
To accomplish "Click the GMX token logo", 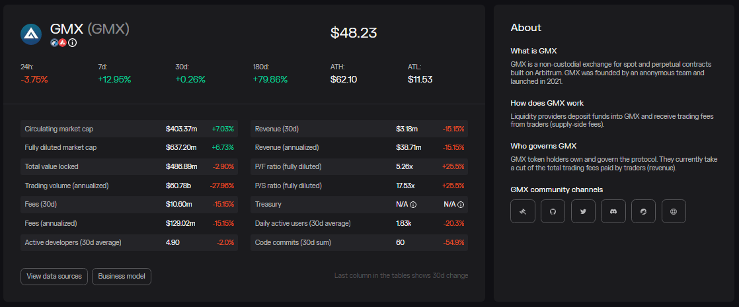I will point(31,34).
